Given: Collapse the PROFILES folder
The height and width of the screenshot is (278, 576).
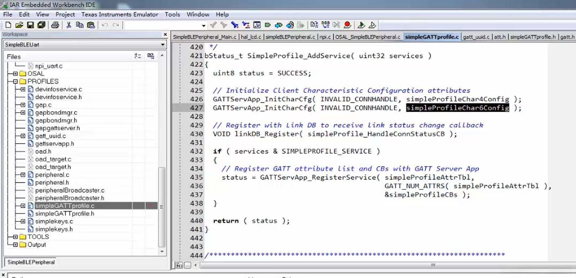Looking at the screenshot, I should (x=15, y=81).
